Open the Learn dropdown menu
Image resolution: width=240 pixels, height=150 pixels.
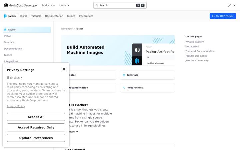64,5
